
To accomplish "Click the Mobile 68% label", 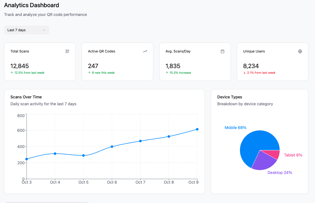I will pyautogui.click(x=236, y=127).
